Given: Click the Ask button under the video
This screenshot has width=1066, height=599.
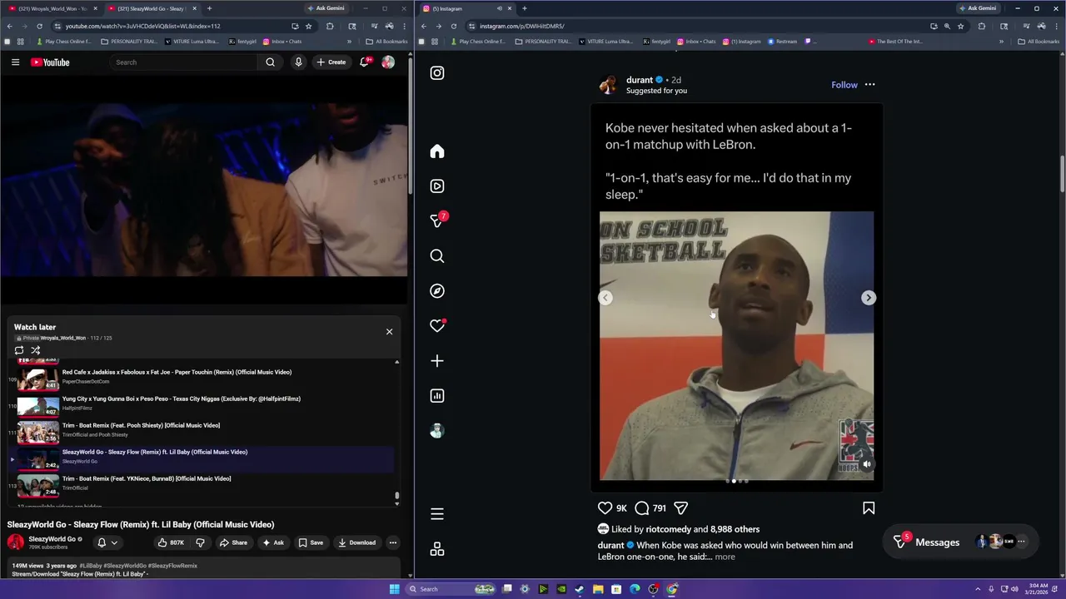Looking at the screenshot, I should [273, 542].
